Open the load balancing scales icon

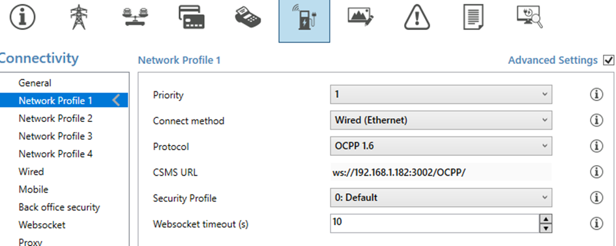point(136,18)
